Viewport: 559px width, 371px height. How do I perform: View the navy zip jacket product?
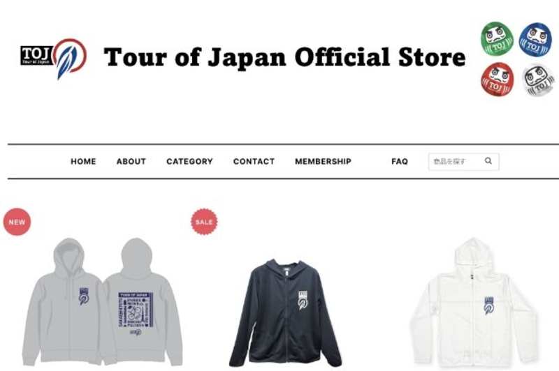[286, 313]
